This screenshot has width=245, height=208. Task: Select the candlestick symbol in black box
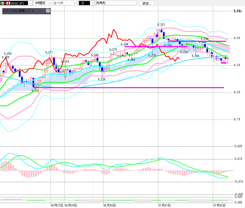[x=85, y=3]
